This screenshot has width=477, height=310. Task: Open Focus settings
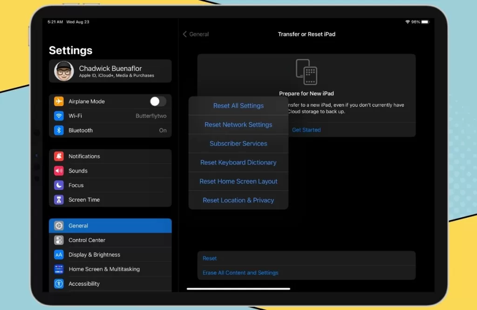pos(110,185)
